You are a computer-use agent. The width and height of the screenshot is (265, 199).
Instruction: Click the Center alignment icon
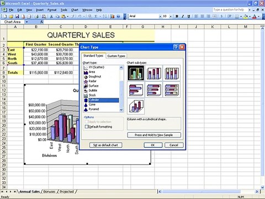pos(202,17)
